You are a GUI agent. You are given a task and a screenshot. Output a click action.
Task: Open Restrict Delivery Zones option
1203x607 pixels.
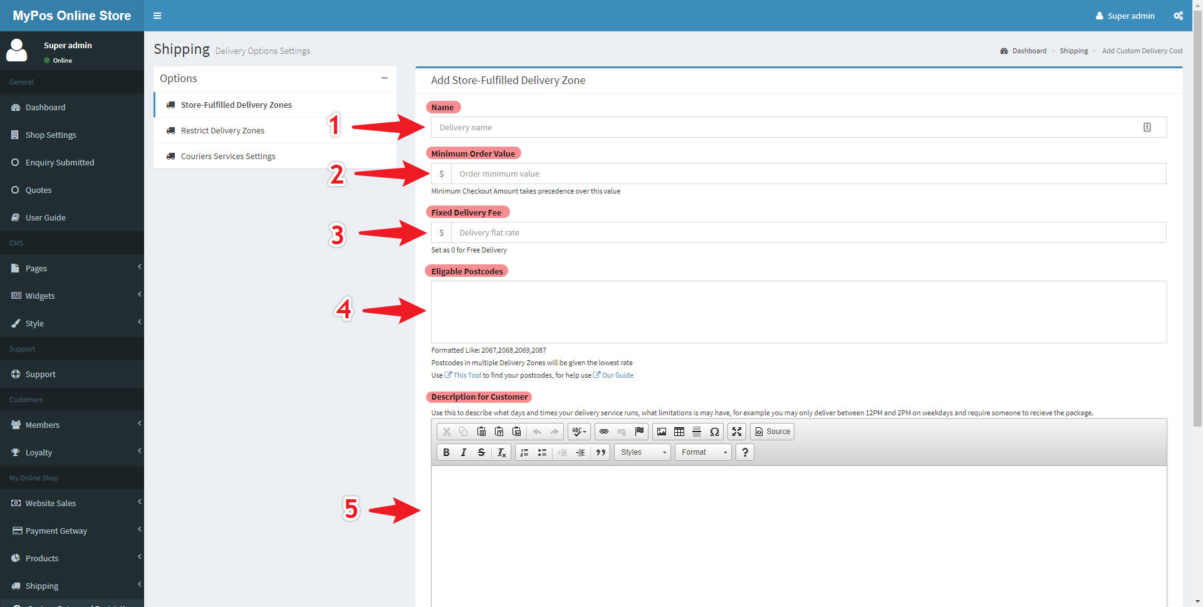point(222,130)
